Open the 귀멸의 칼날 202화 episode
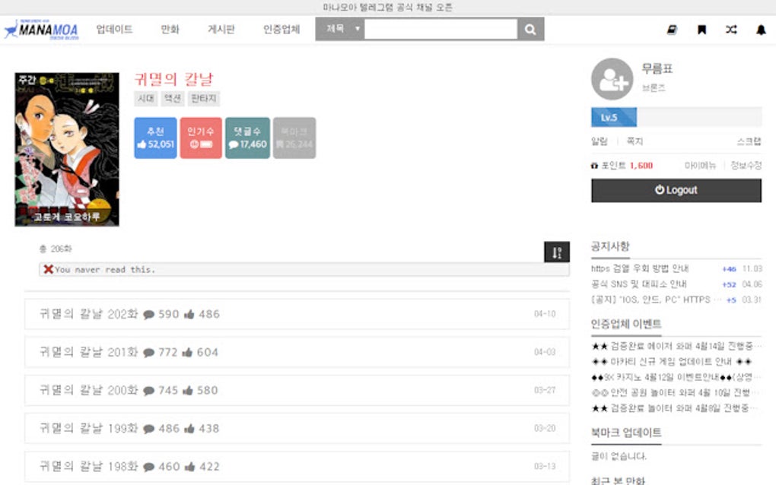The width and height of the screenshot is (776, 485). tap(88, 315)
